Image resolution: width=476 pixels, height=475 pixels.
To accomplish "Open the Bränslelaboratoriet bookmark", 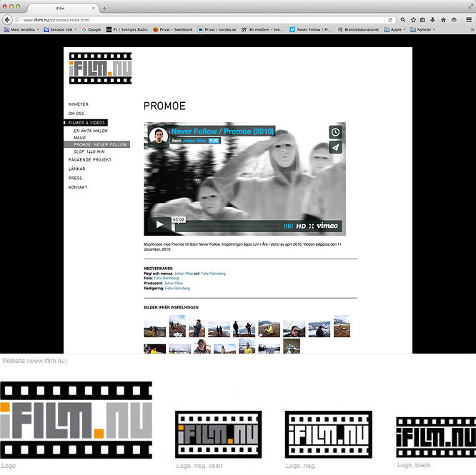I will (359, 29).
